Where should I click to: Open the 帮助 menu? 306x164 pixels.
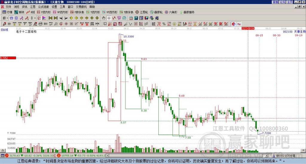point(92,7)
